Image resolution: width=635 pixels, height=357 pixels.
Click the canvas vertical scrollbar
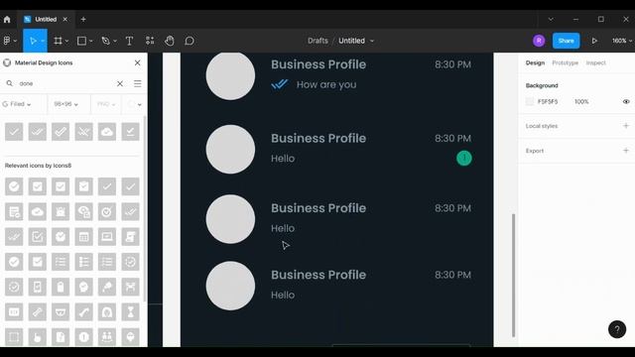(514, 276)
